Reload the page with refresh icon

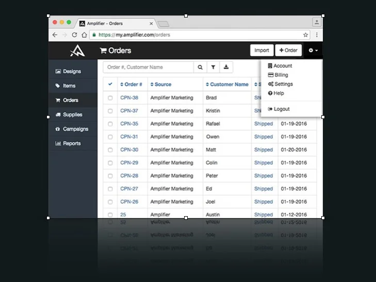click(x=74, y=35)
